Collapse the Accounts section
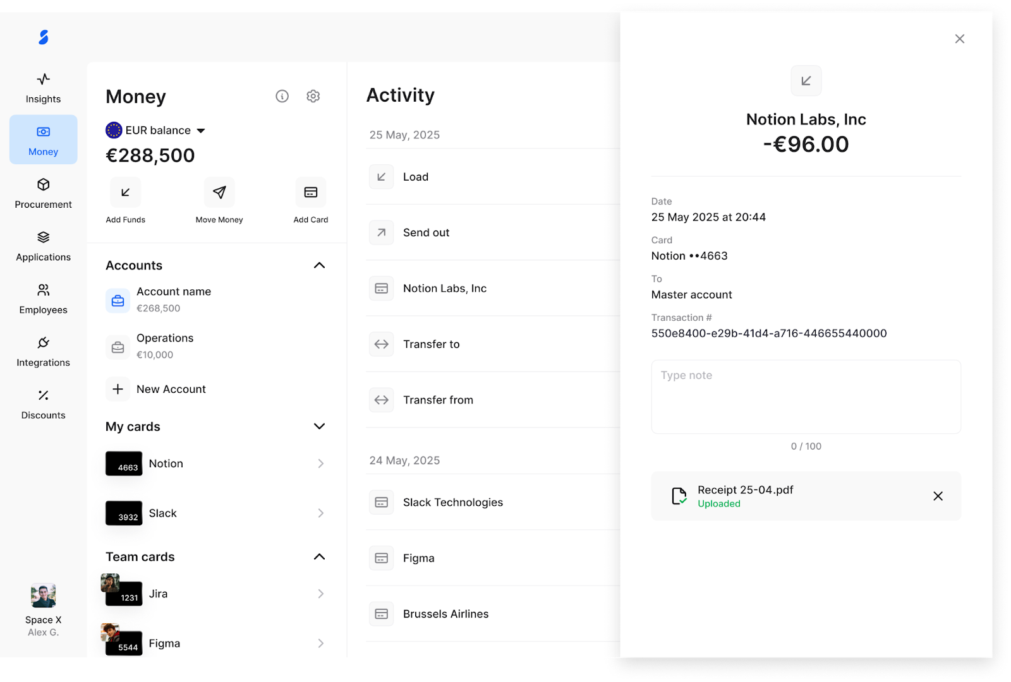The height and width of the screenshot is (682, 1011). 319,265
